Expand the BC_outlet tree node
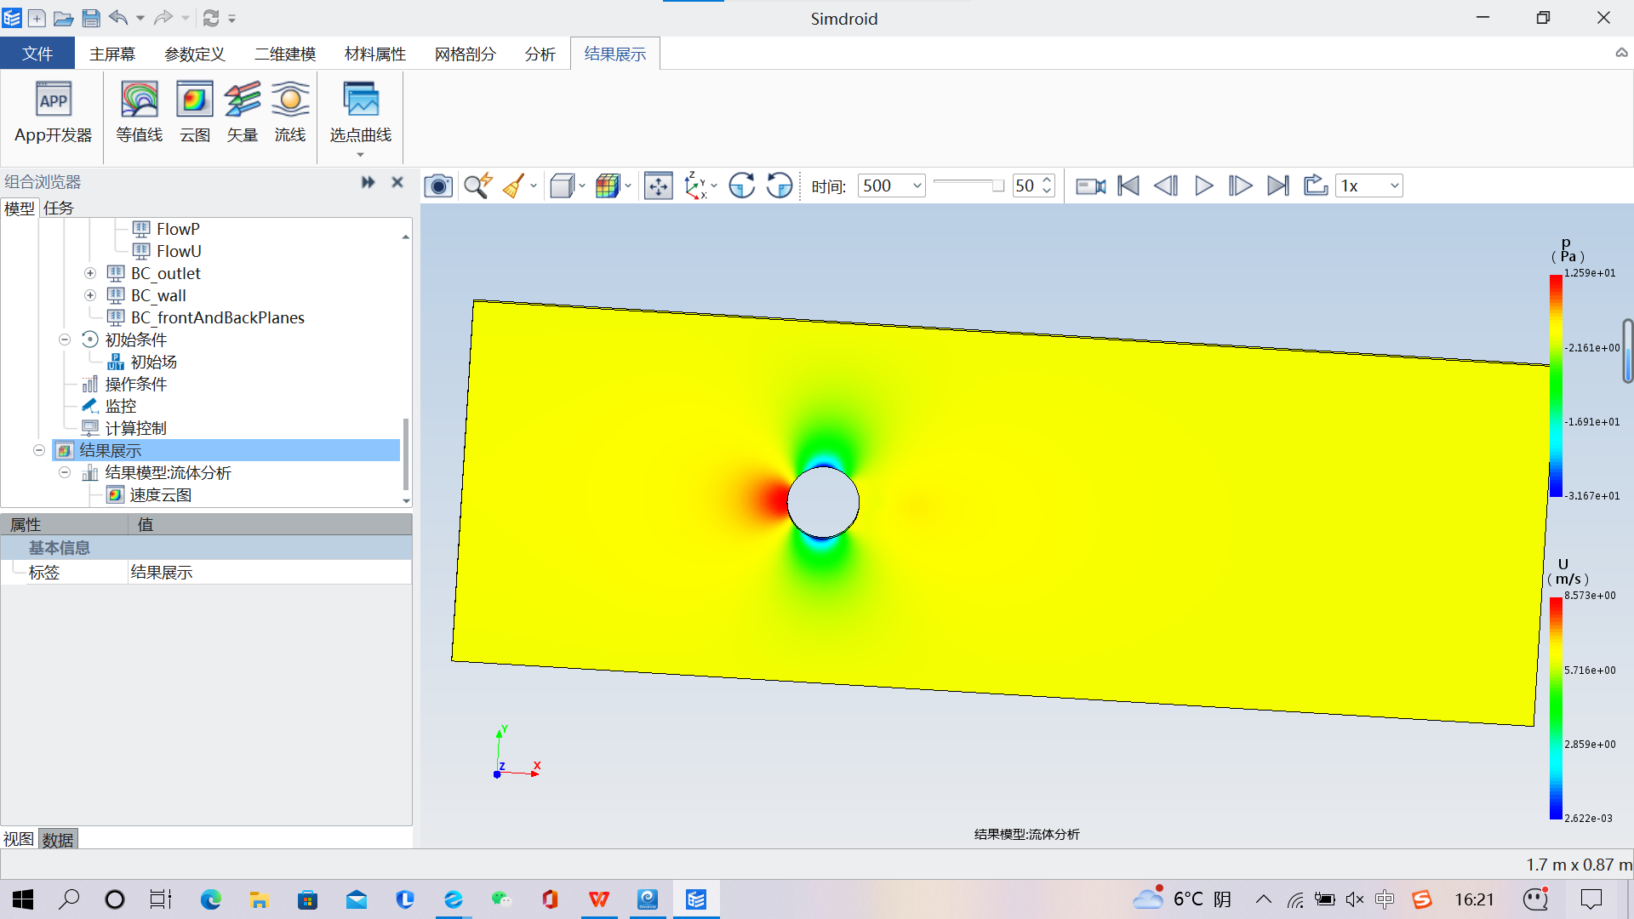This screenshot has height=919, width=1634. tap(90, 273)
